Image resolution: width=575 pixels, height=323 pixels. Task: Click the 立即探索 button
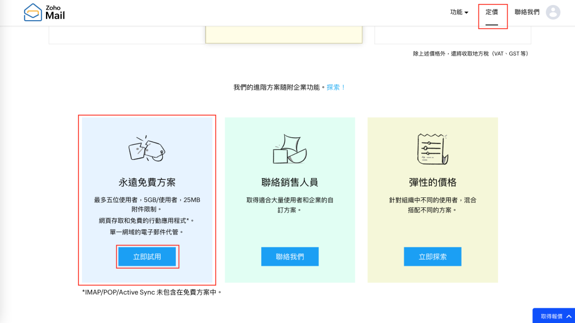[433, 257]
